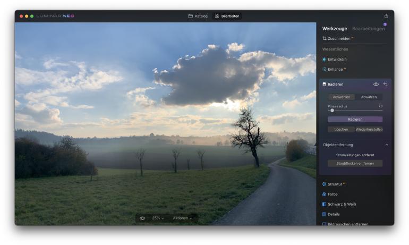Screen dimensions: 409x245
Task: Open the Aktionen dropdown menu
Action: coord(182,218)
